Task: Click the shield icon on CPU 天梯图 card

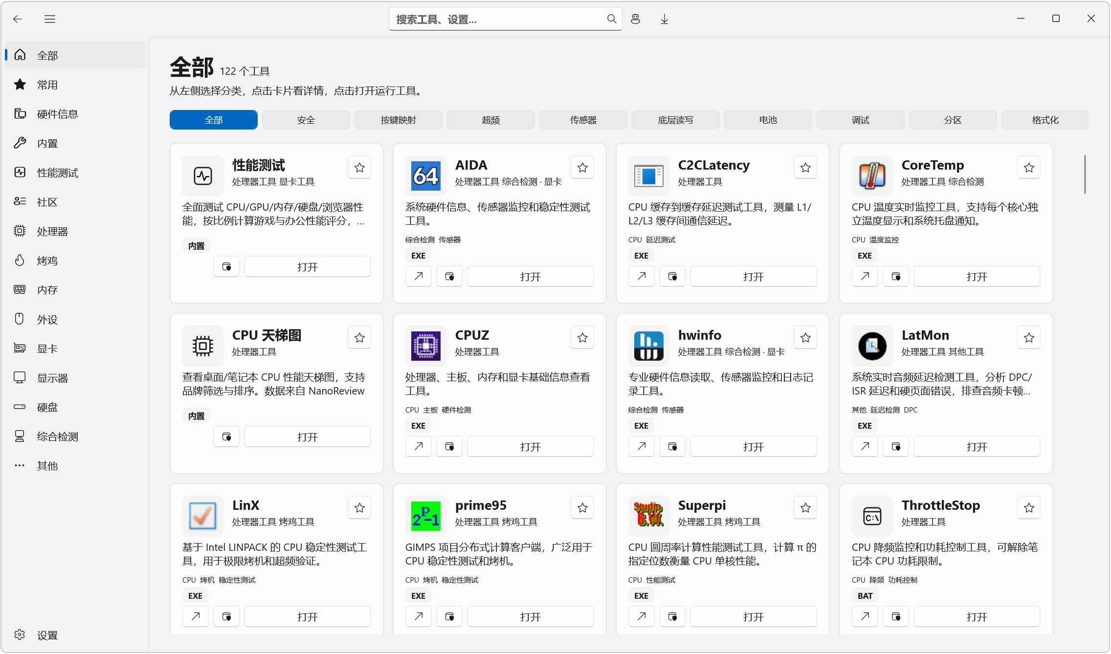Action: pos(226,437)
